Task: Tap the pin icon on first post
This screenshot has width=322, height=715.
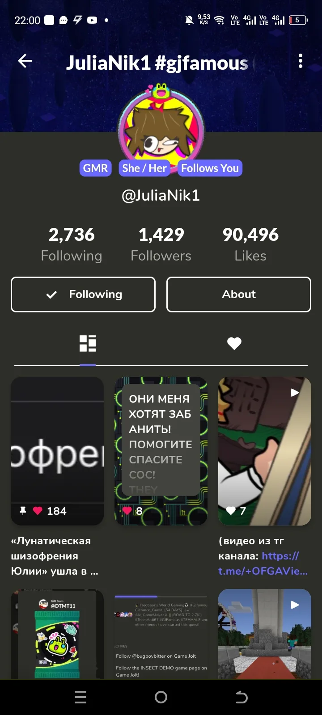Action: click(x=23, y=511)
